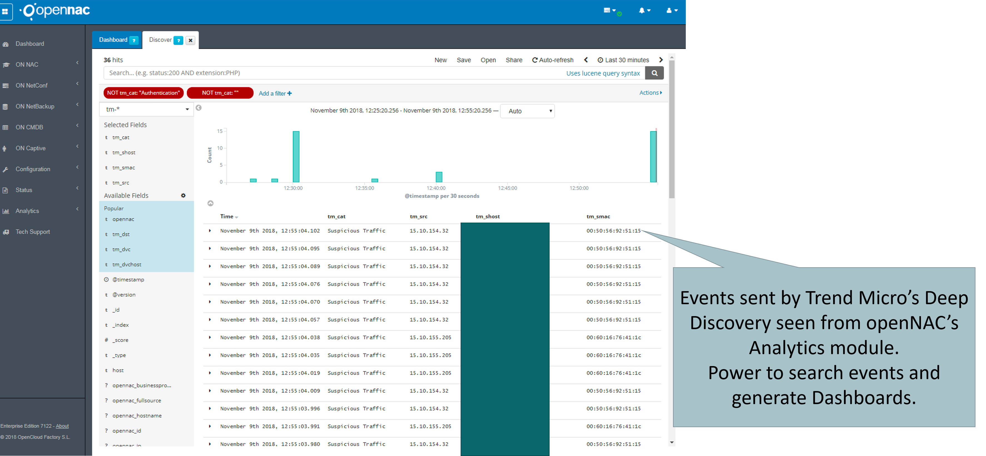Image resolution: width=986 pixels, height=456 pixels.
Task: Go to next time range arrow
Action: point(661,60)
